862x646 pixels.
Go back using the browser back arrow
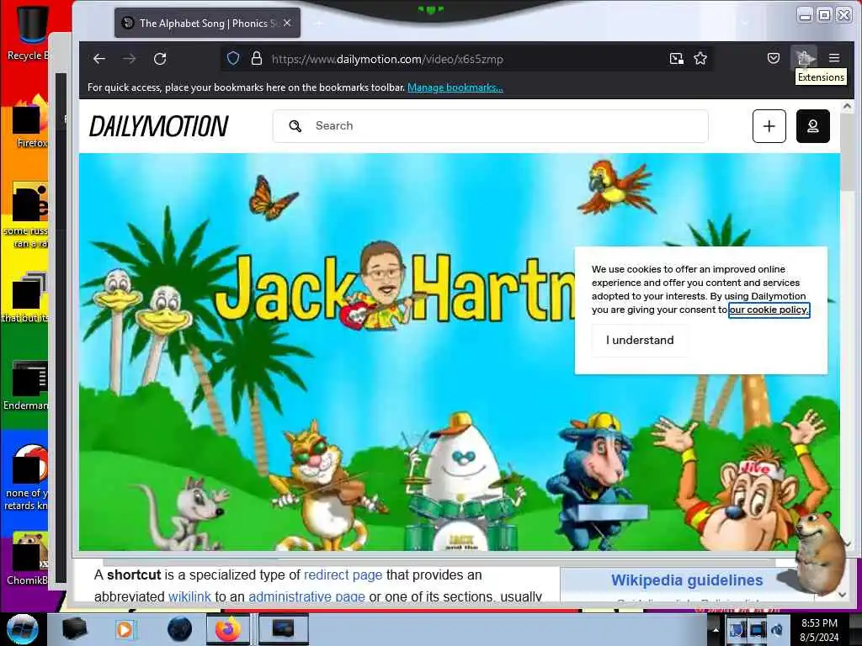(x=99, y=59)
